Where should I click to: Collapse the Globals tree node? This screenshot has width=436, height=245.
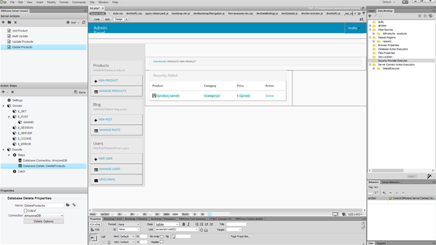click(x=3, y=106)
